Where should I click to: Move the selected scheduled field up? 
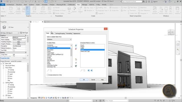(x=89, y=71)
